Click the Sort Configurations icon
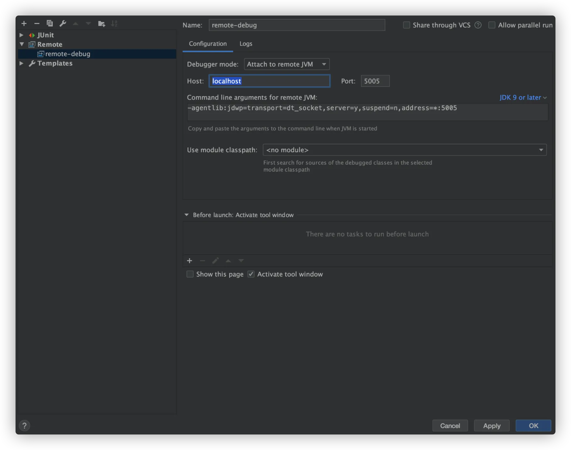This screenshot has width=571, height=450. point(114,24)
